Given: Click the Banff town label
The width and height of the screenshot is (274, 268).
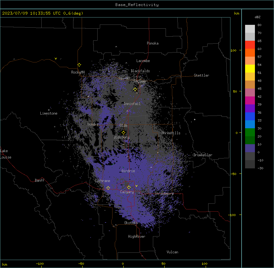Looking at the screenshot, I should (39, 180).
